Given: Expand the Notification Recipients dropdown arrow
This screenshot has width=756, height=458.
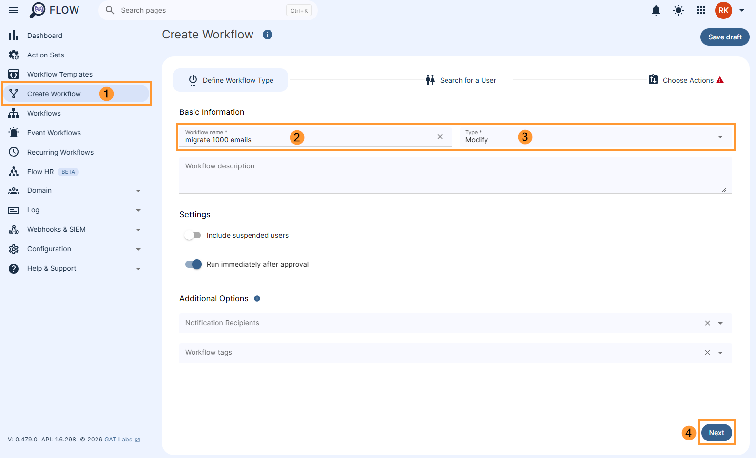Looking at the screenshot, I should 720,323.
